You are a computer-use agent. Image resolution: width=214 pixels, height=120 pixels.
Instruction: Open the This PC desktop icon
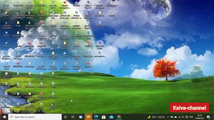[x=6, y=34]
